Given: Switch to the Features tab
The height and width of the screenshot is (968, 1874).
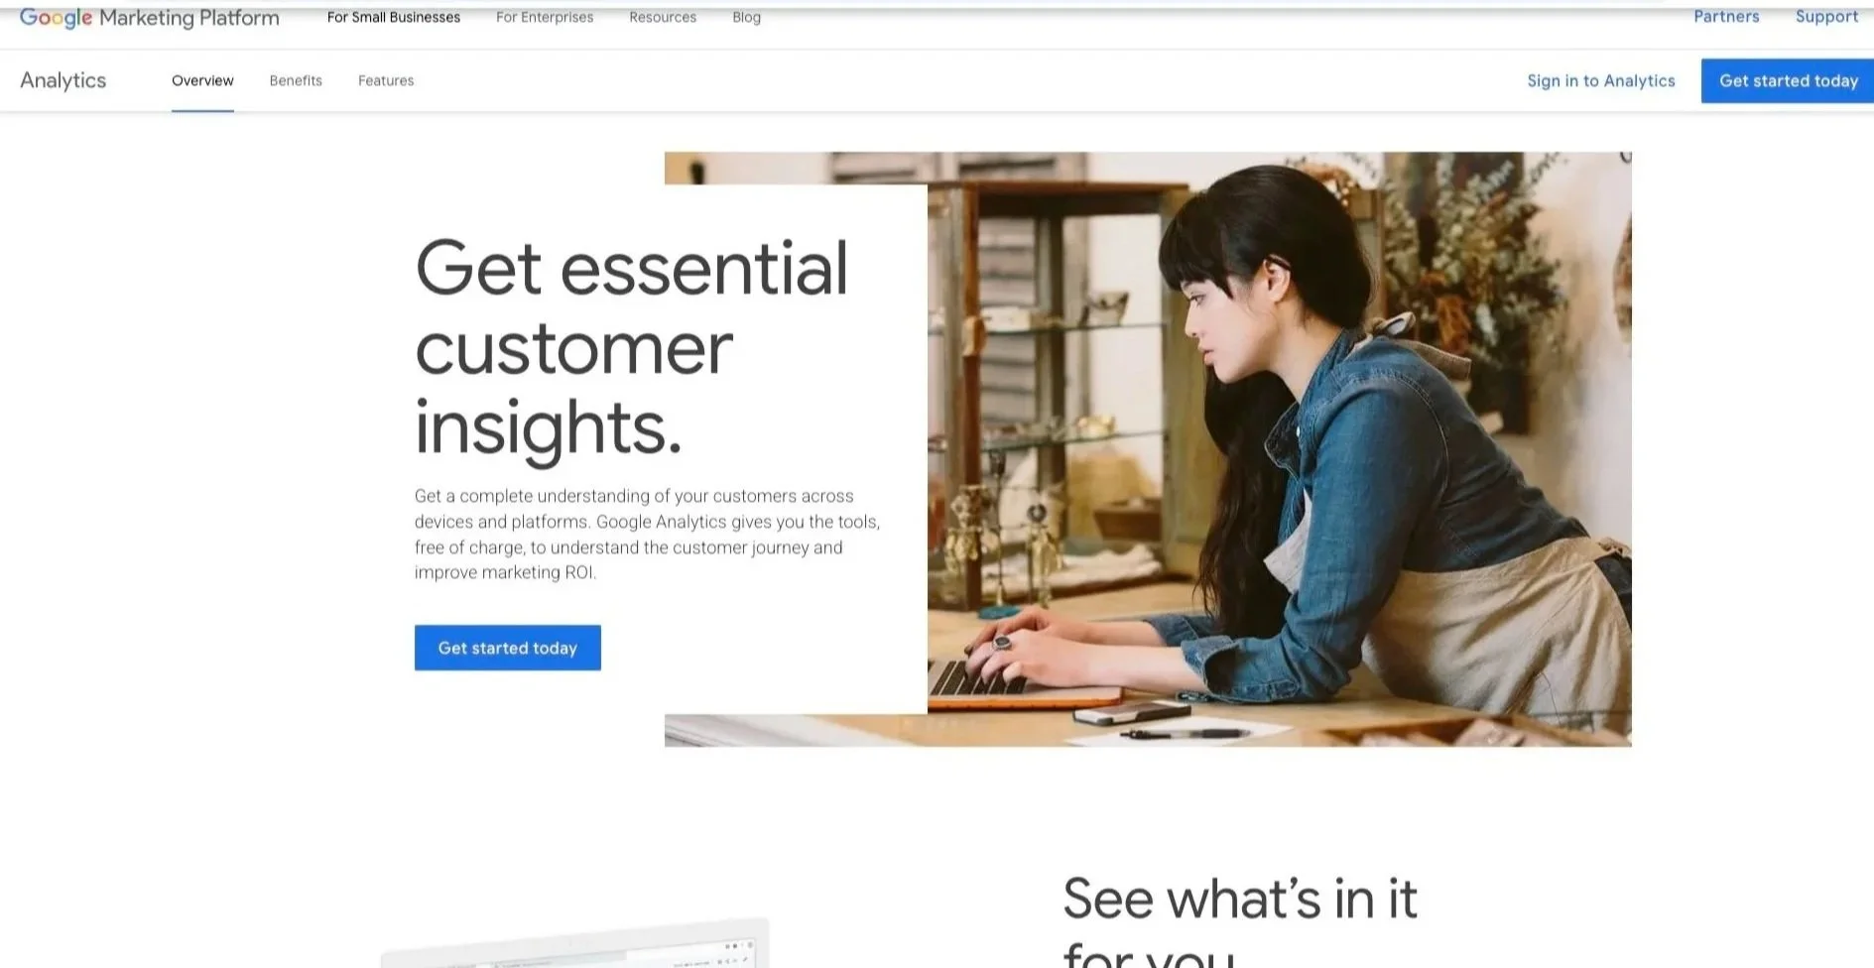Looking at the screenshot, I should coord(386,81).
